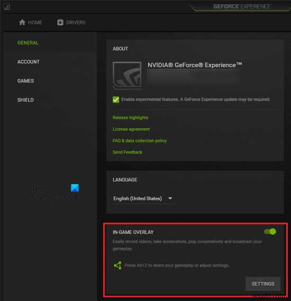291x301 pixels.
Task: Click the Drivers download icon
Action: pos(60,22)
